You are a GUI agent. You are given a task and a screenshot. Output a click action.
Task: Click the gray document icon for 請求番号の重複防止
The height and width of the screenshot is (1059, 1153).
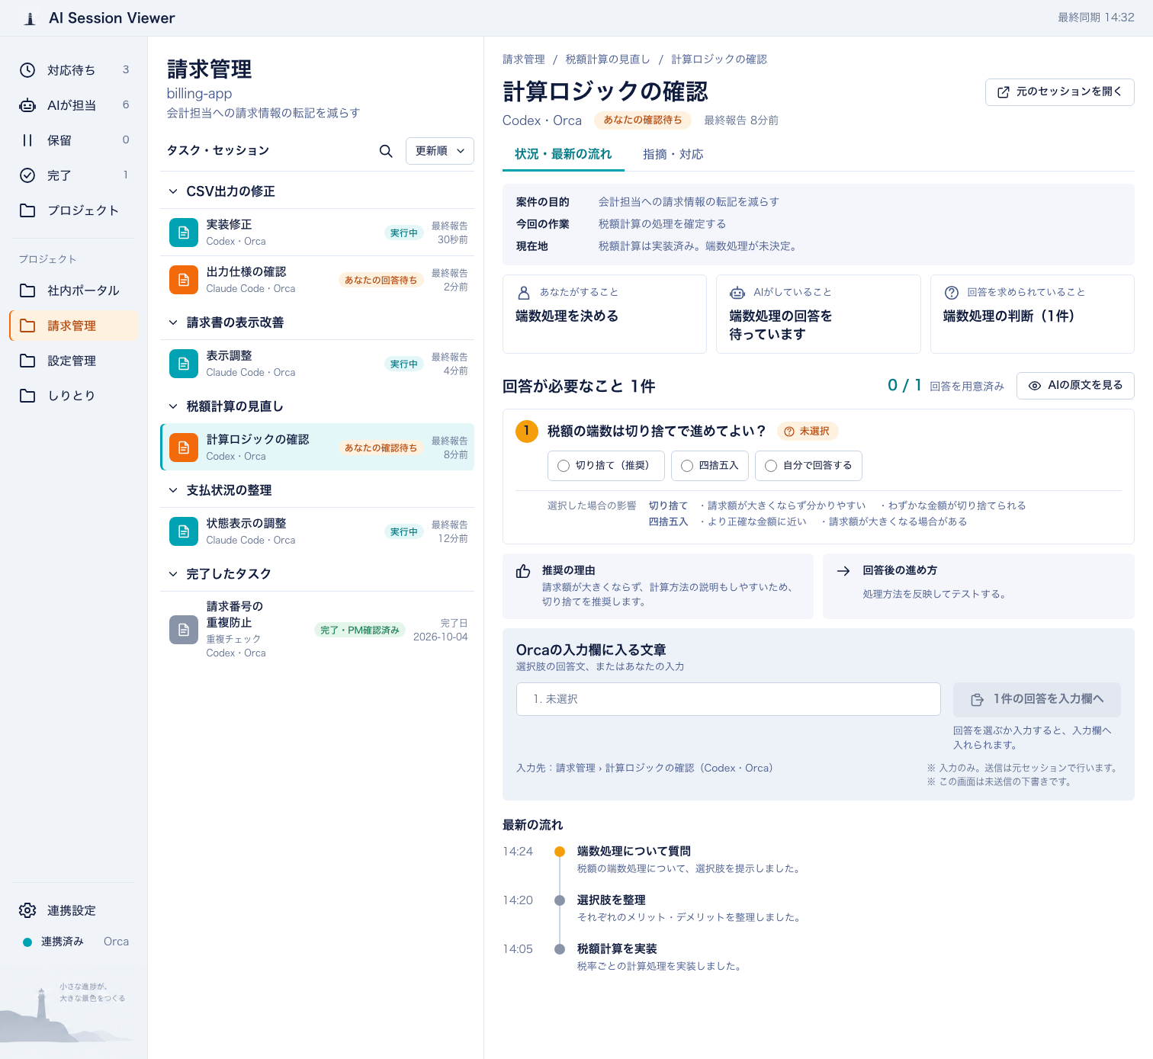coord(184,630)
